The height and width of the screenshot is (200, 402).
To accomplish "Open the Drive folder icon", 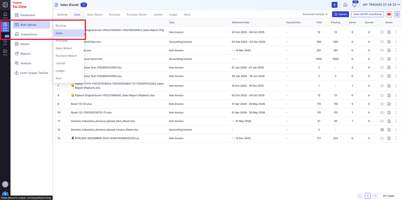I will (x=5, y=52).
